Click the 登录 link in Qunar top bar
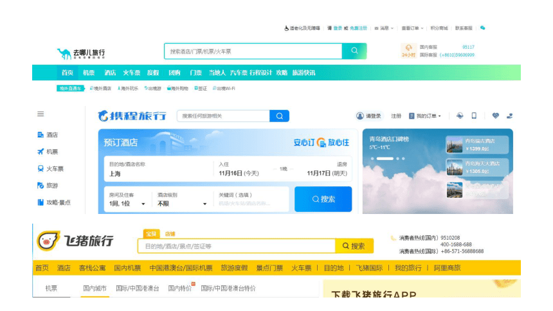Screen dimensions: 553x311 338,28
